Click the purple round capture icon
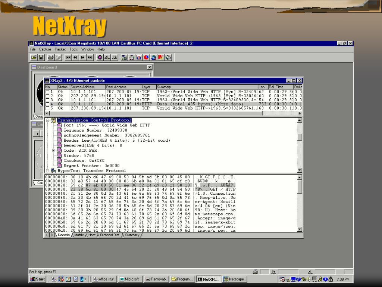The height and width of the screenshot is (287, 382). (100, 57)
